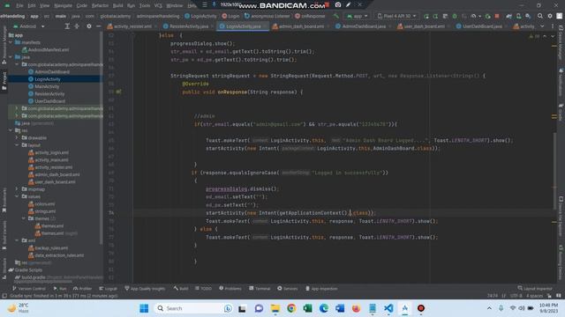Open the Windows Start menu
This screenshot has width=565, height=317.
click(144, 308)
